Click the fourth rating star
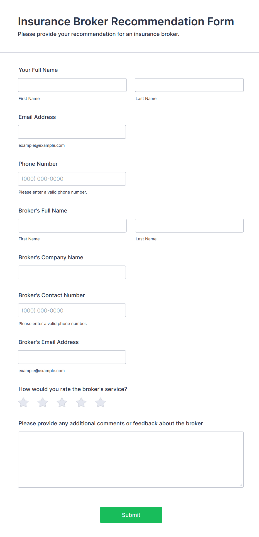This screenshot has height=537, width=259. (x=81, y=402)
